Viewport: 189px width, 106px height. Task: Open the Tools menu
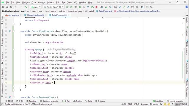[69, 2]
